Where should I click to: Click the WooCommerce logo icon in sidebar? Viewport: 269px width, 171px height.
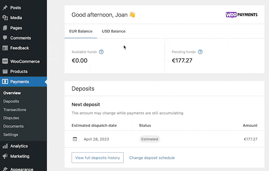coord(5,61)
